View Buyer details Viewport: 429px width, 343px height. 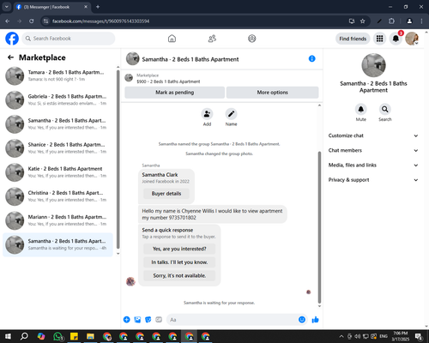tap(166, 194)
